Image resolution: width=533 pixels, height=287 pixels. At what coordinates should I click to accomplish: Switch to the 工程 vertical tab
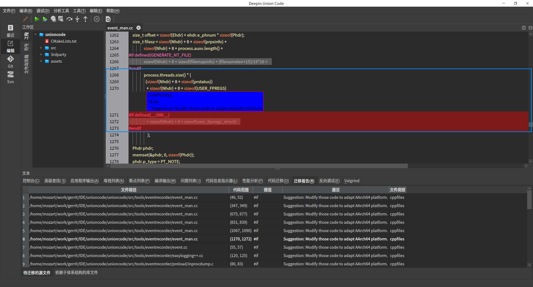26,36
